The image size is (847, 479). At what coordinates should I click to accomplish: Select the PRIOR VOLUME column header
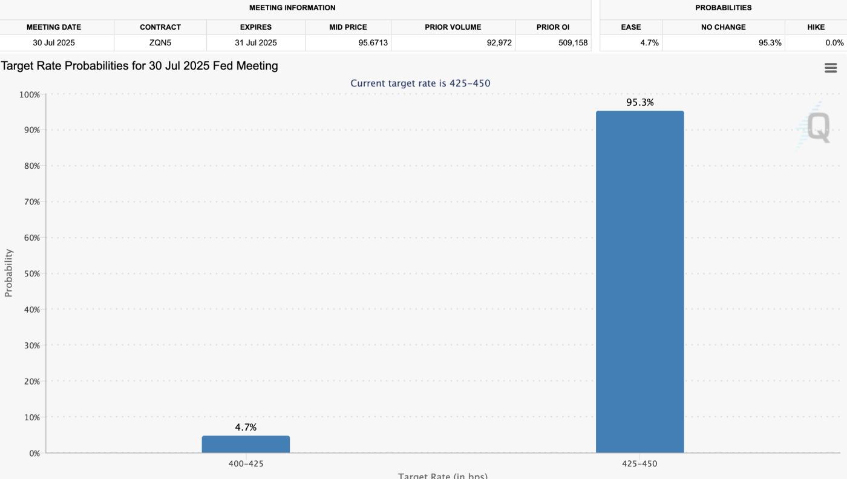pos(454,27)
